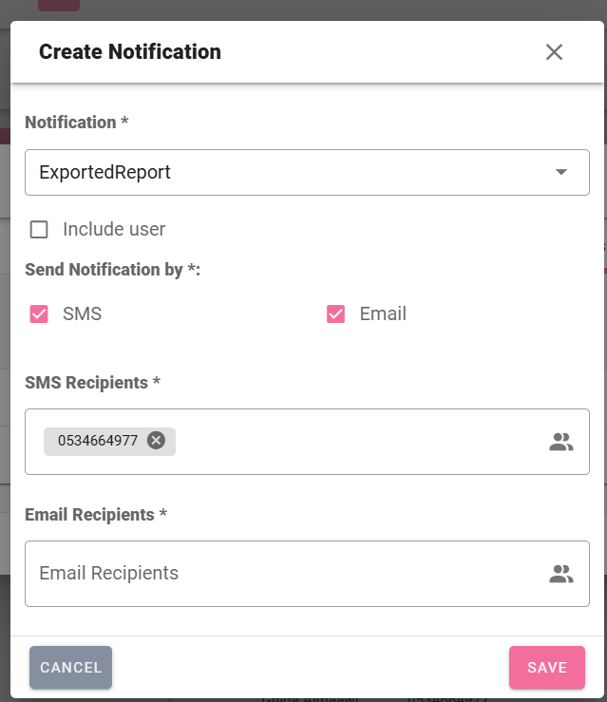Close the Create Notification dialog with X
The width and height of the screenshot is (607, 702).
pyautogui.click(x=554, y=52)
